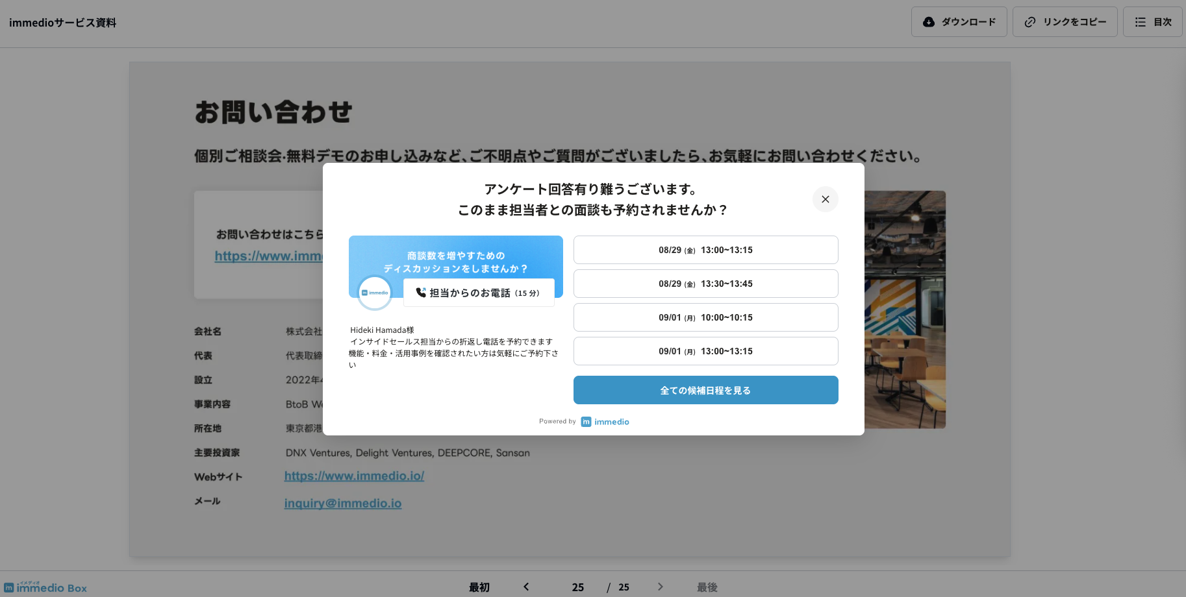Click the round immedio avatar logo

375,293
